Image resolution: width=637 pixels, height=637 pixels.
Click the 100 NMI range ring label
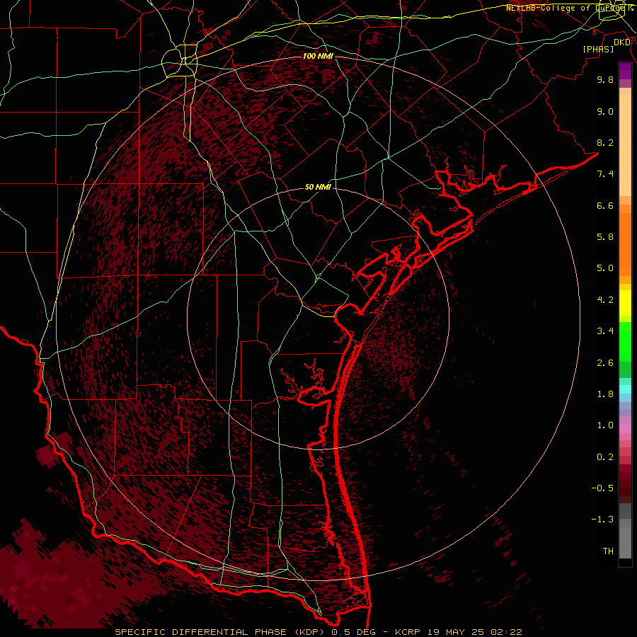coord(318,56)
